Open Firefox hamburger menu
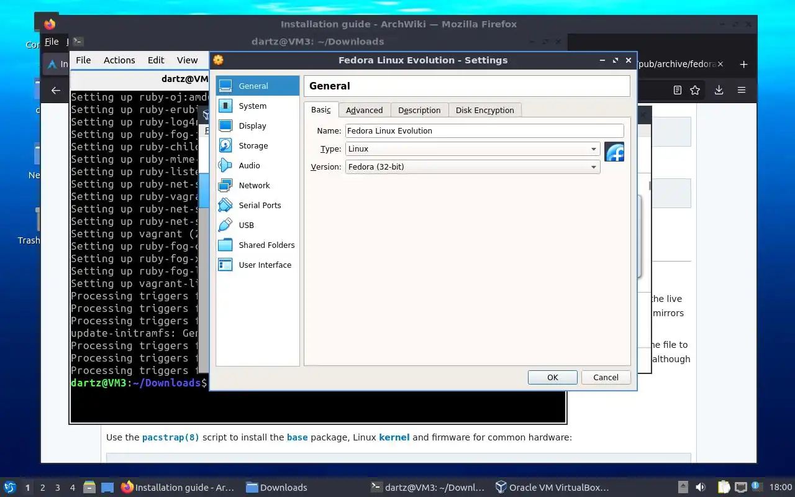 [x=742, y=90]
